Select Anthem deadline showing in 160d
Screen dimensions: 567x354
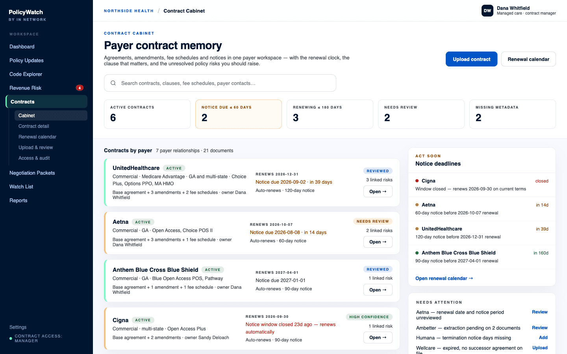pos(482,257)
